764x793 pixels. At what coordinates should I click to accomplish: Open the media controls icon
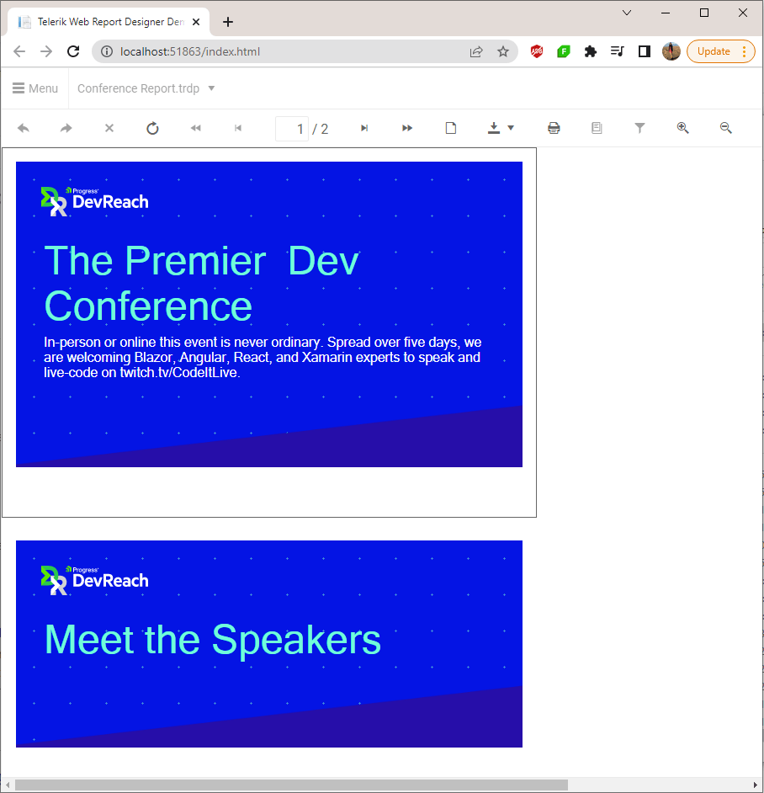click(618, 51)
